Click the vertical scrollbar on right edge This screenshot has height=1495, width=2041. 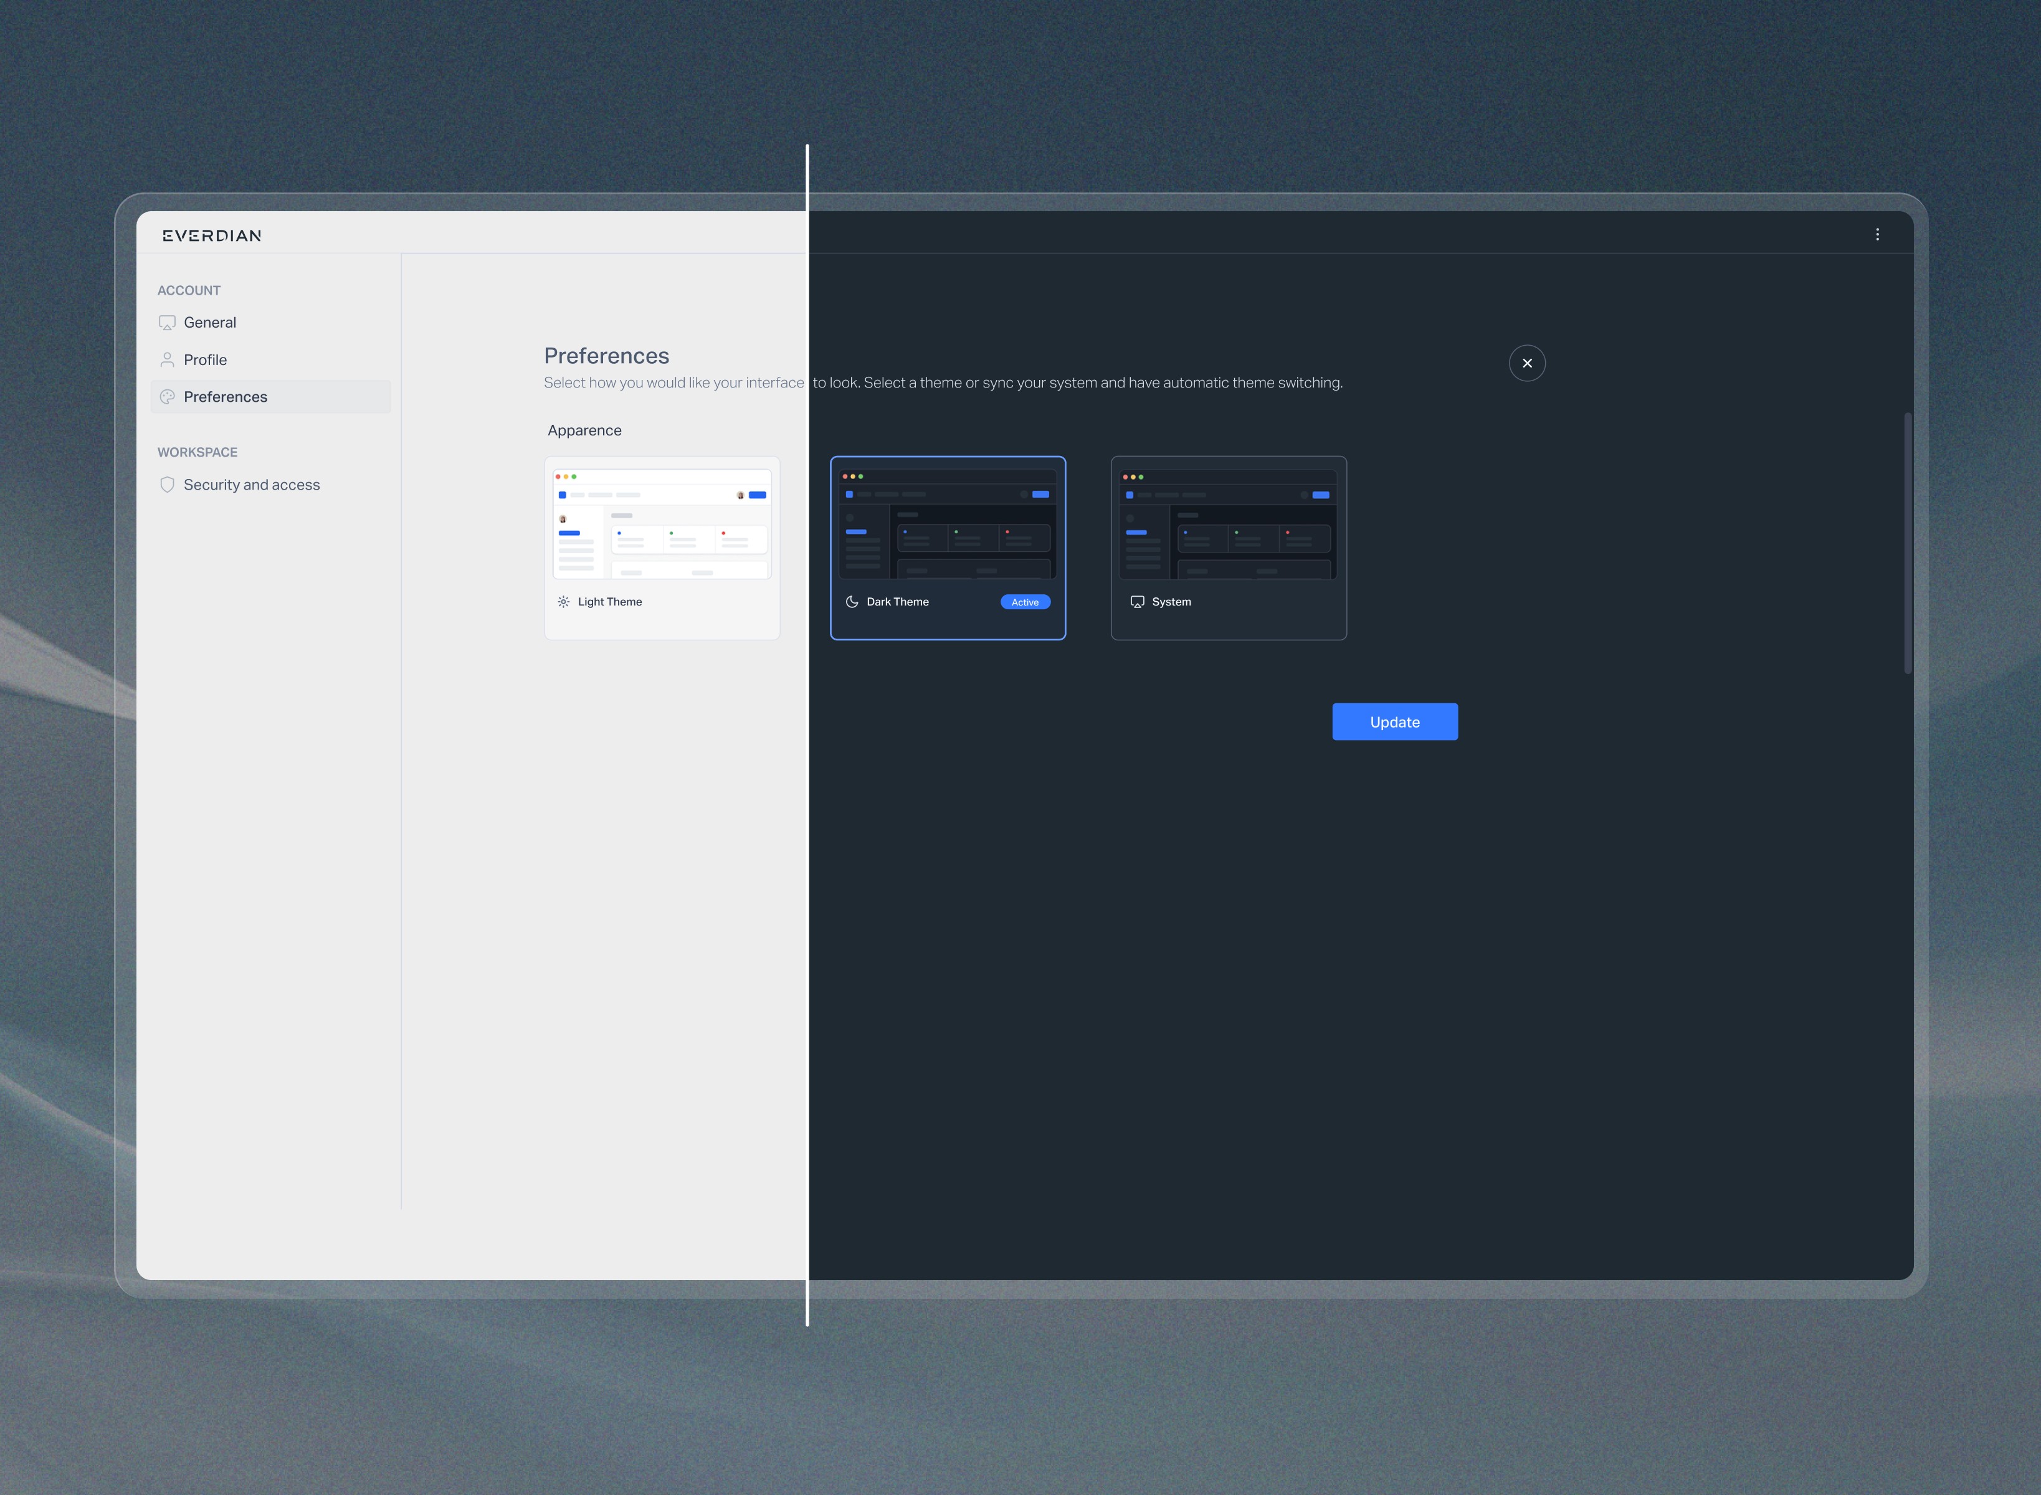[1907, 543]
